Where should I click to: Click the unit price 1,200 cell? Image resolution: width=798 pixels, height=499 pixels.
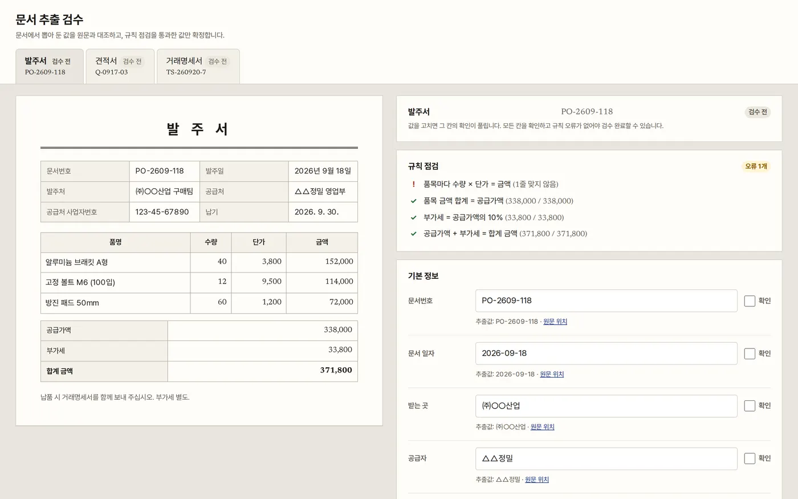tap(259, 302)
